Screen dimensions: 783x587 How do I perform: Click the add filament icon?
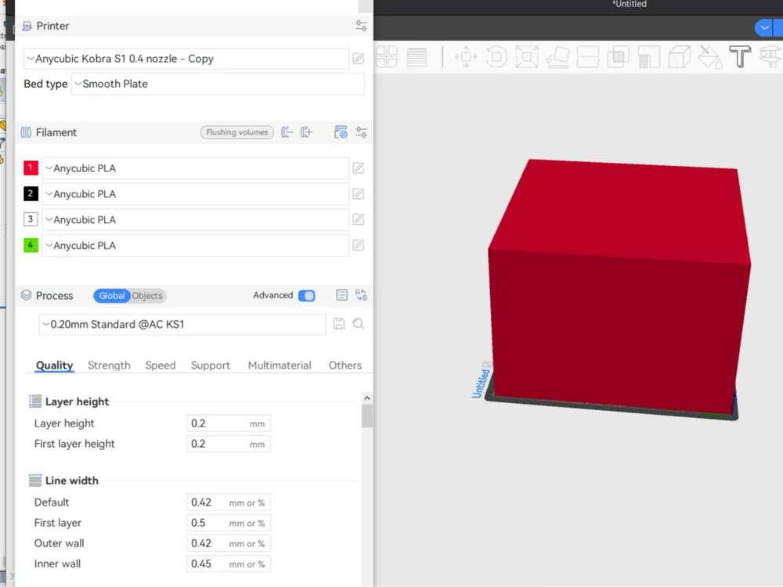[307, 132]
